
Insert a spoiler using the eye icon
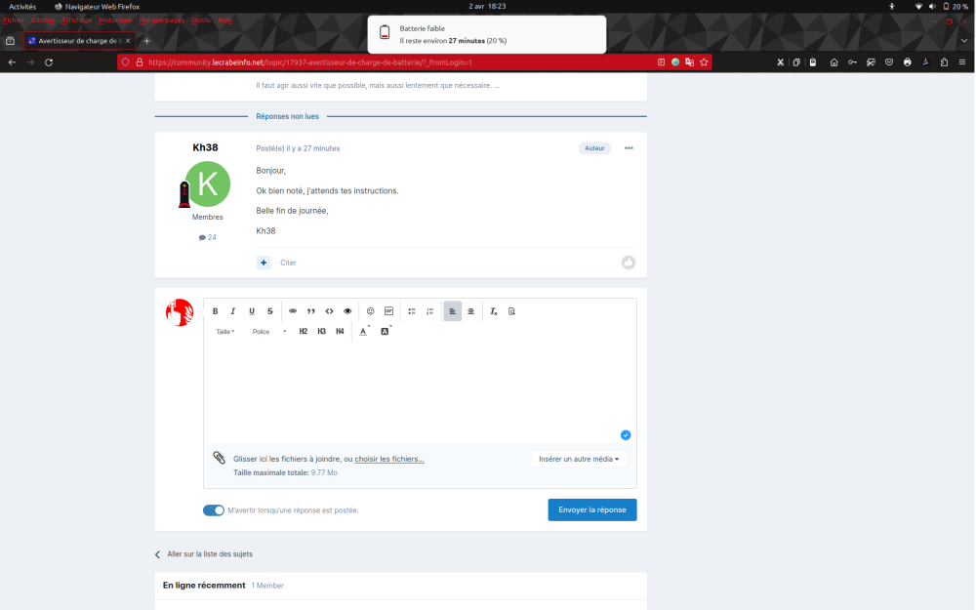[x=347, y=311]
